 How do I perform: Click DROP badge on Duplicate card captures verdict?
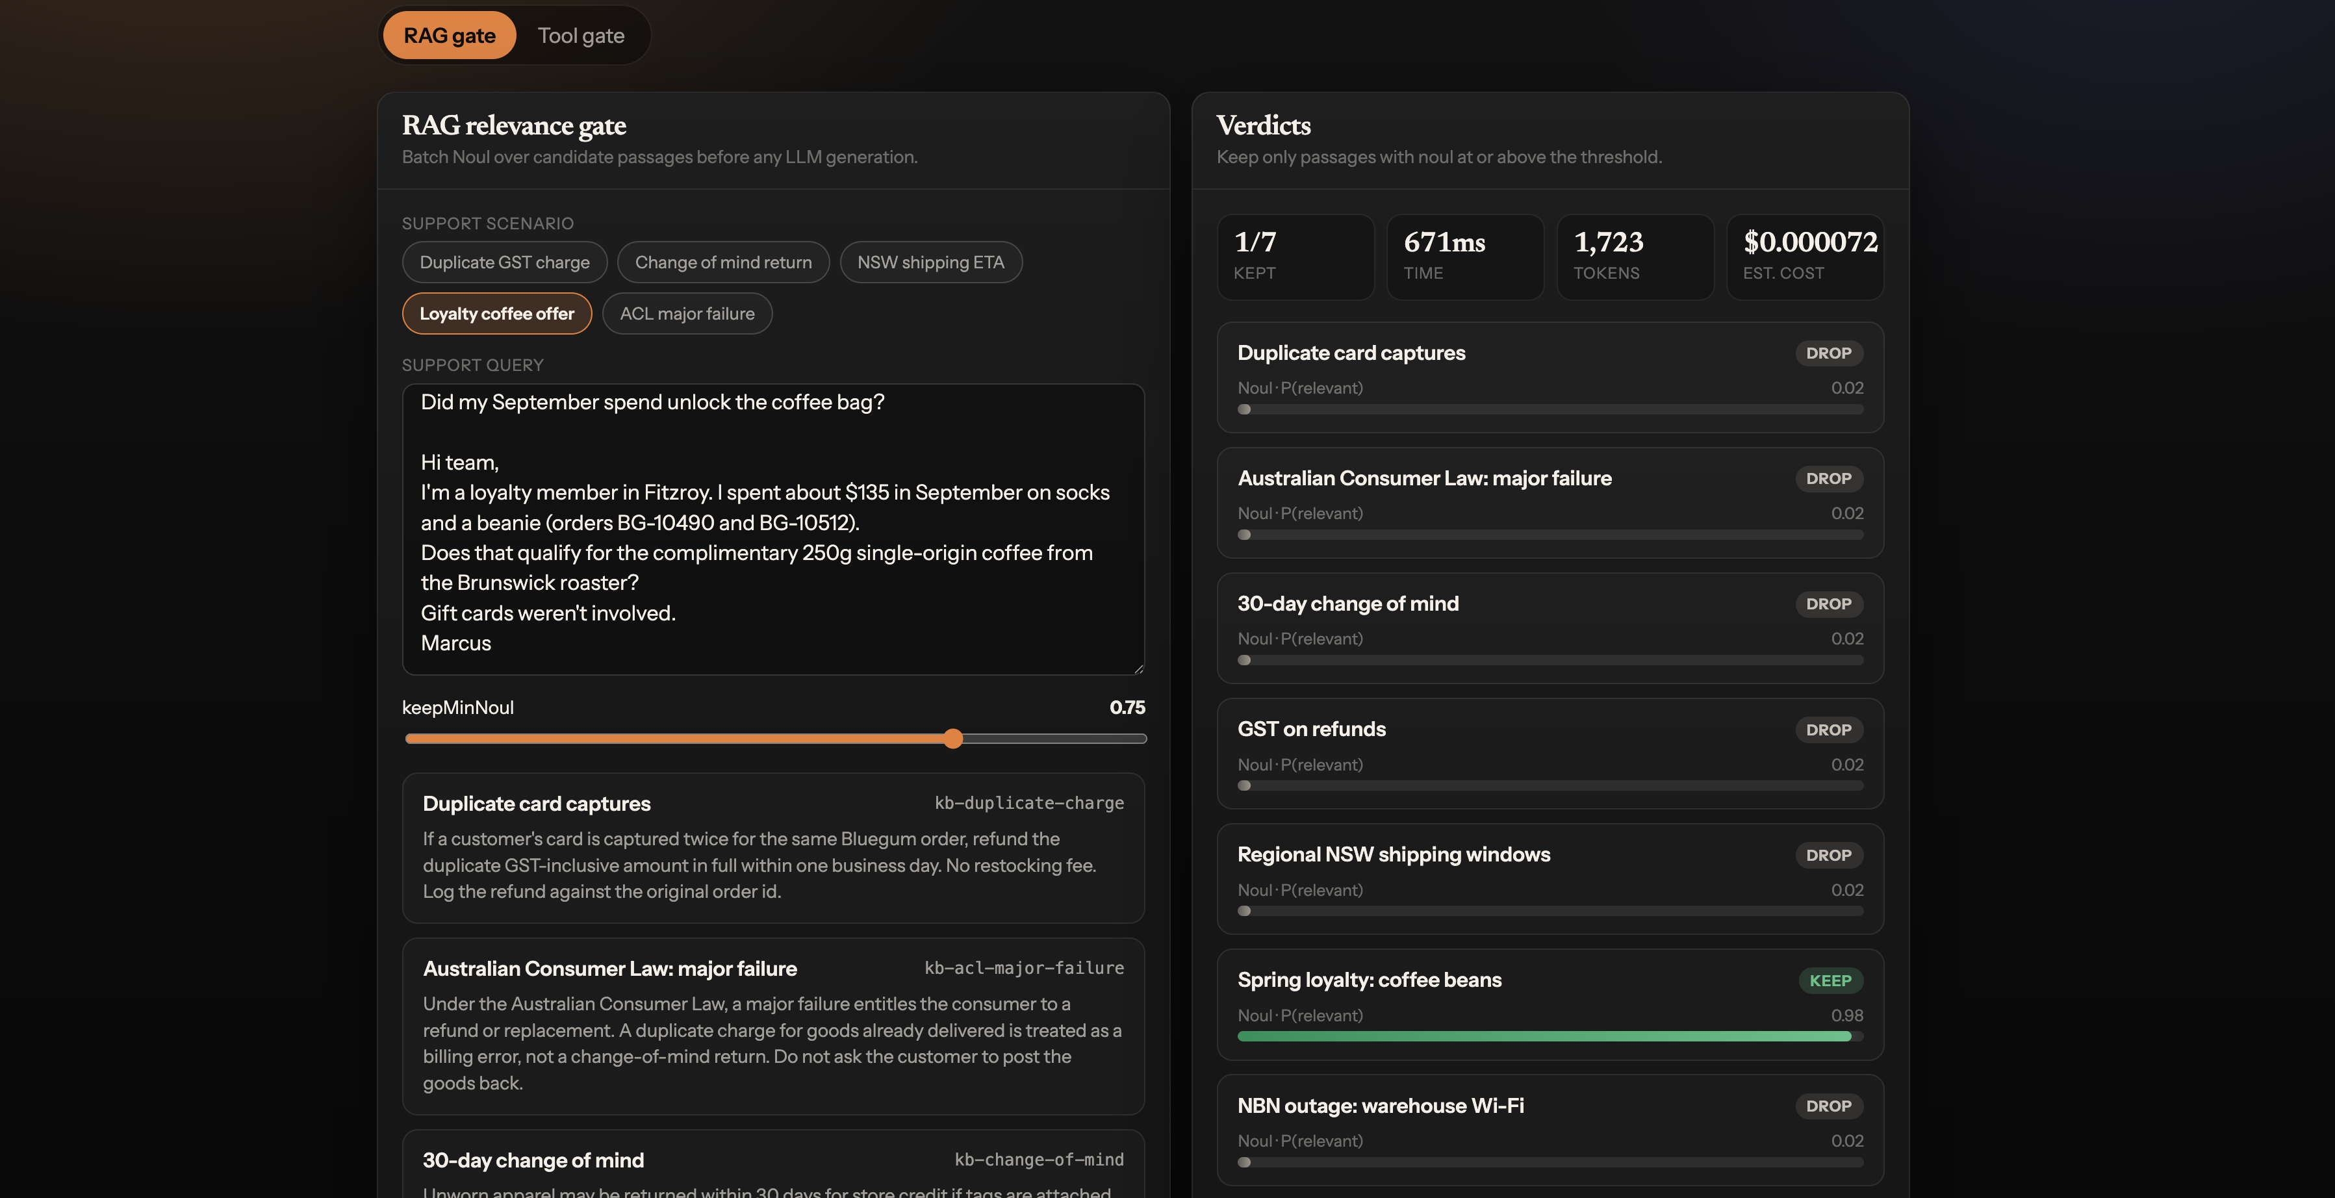1828,353
